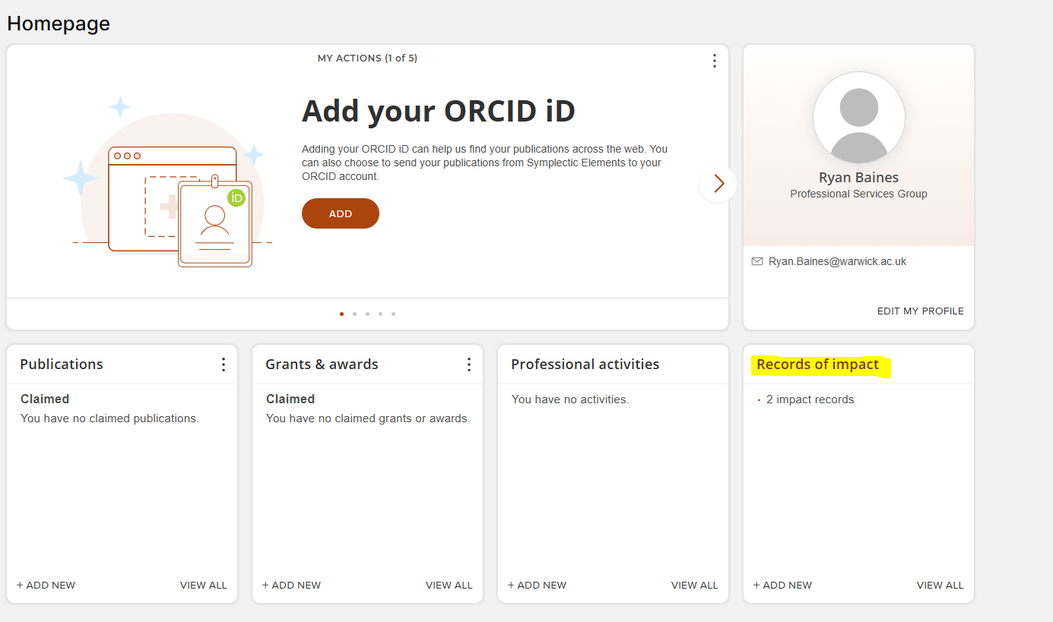Open the My Actions three-dot menu

tap(714, 61)
